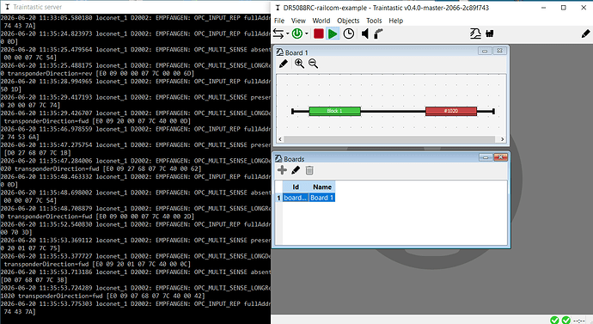
Task: Open the Help menu
Action: pyautogui.click(x=396, y=21)
